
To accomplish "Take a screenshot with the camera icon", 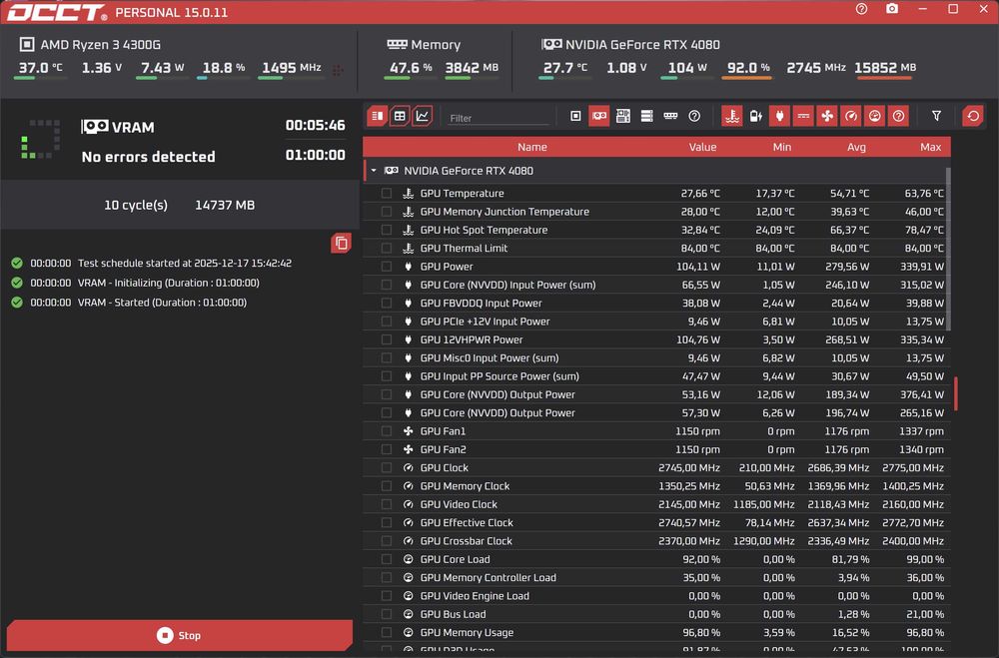I will (x=892, y=9).
